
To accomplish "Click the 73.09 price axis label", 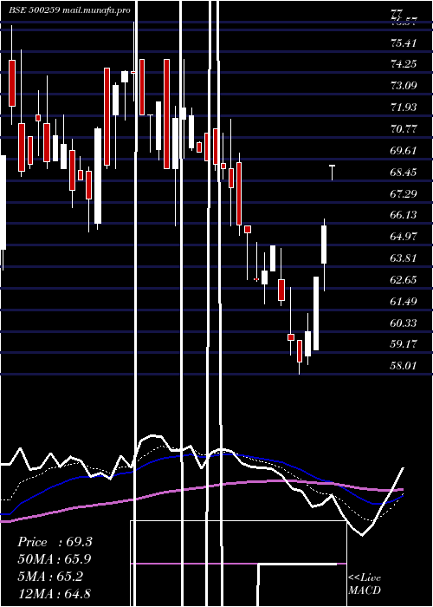I will tap(404, 86).
